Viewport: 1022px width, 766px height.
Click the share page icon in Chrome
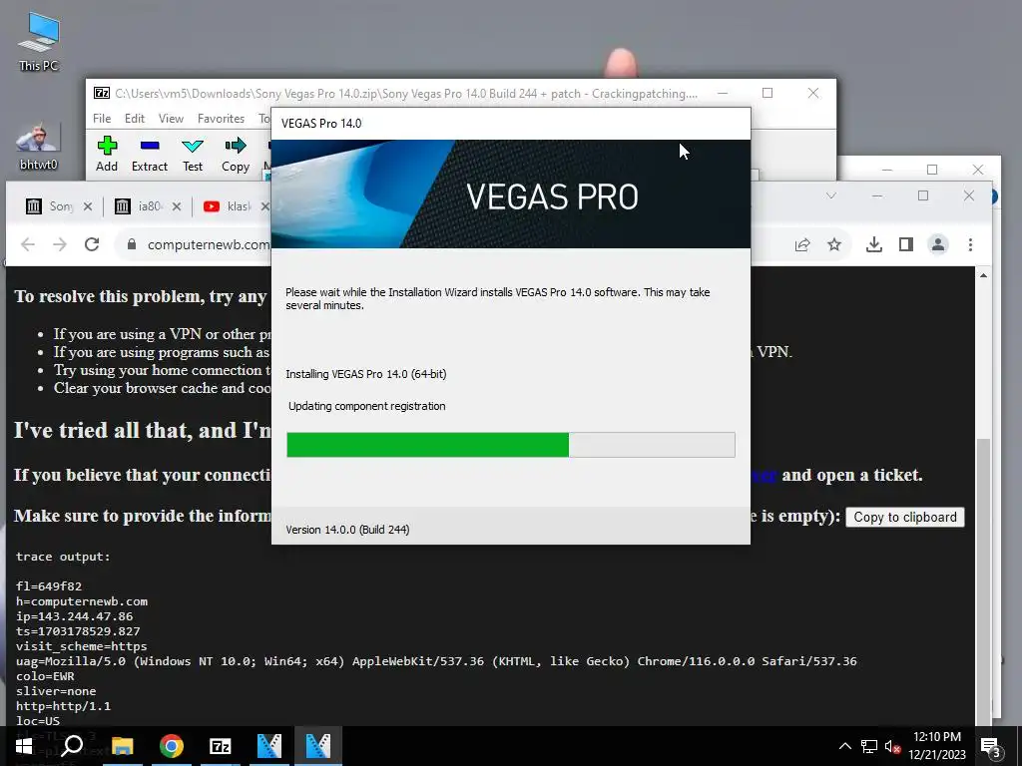(x=802, y=244)
